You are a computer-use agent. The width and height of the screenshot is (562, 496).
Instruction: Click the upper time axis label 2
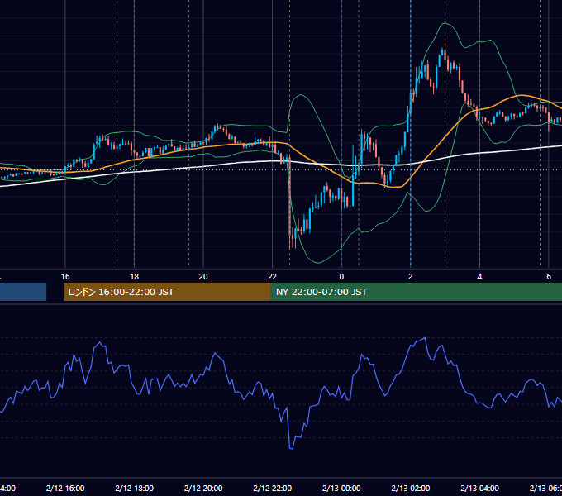[411, 277]
